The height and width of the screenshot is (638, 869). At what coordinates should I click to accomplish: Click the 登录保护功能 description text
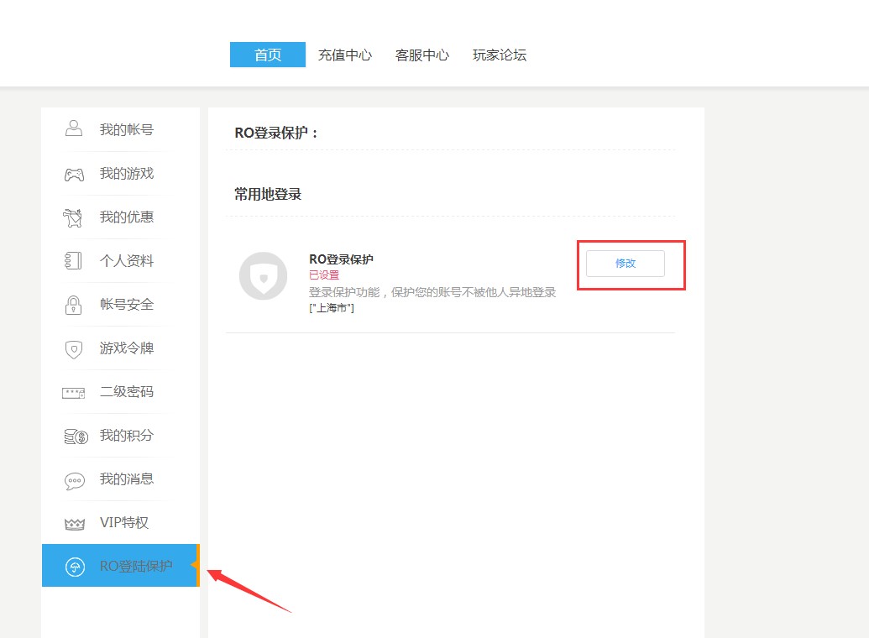[x=432, y=292]
